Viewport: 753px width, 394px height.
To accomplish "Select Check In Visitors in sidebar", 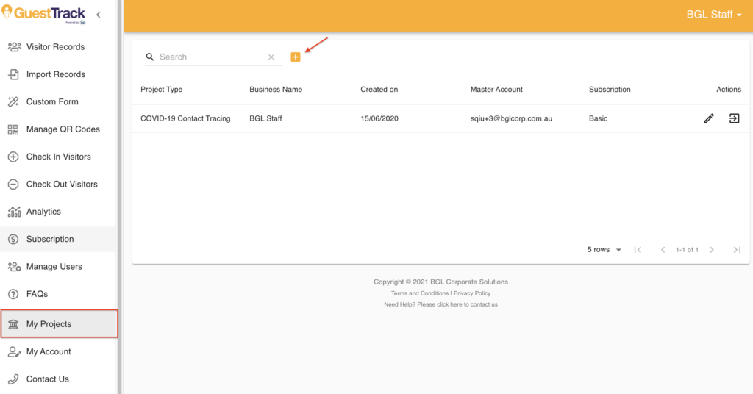I will click(58, 157).
